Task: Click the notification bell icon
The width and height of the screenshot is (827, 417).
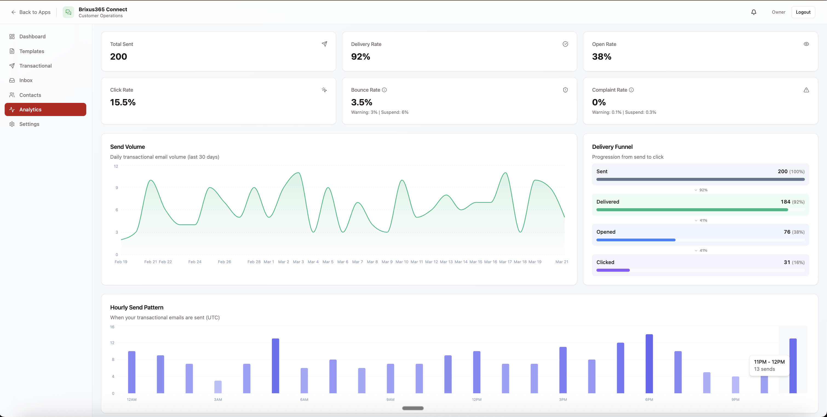Action: point(754,12)
